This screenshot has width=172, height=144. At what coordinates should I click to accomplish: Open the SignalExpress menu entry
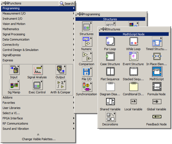coord(38,55)
